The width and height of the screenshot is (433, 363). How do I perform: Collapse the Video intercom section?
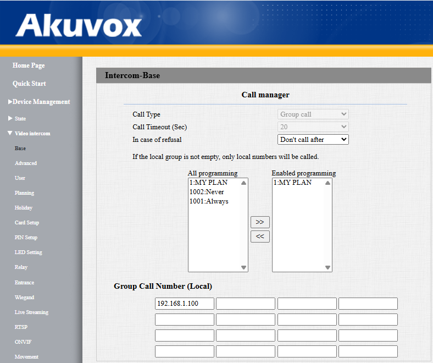coord(29,134)
